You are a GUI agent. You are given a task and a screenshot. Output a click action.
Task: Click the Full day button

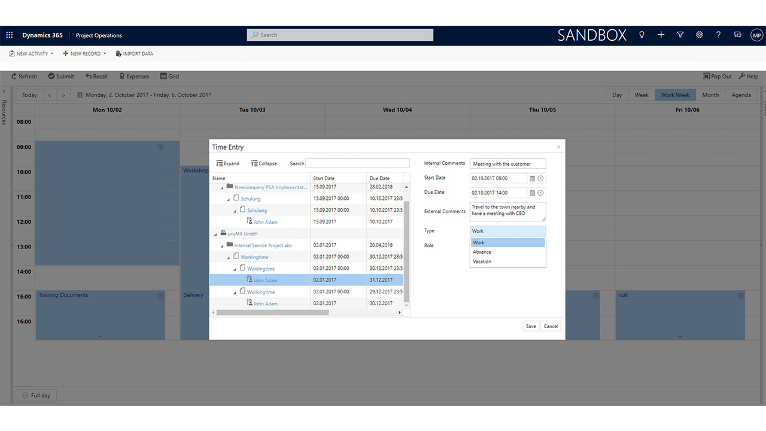coord(36,396)
